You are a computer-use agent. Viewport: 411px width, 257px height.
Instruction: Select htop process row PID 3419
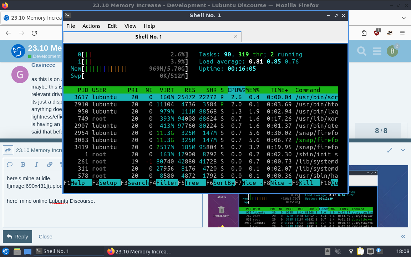point(201,147)
